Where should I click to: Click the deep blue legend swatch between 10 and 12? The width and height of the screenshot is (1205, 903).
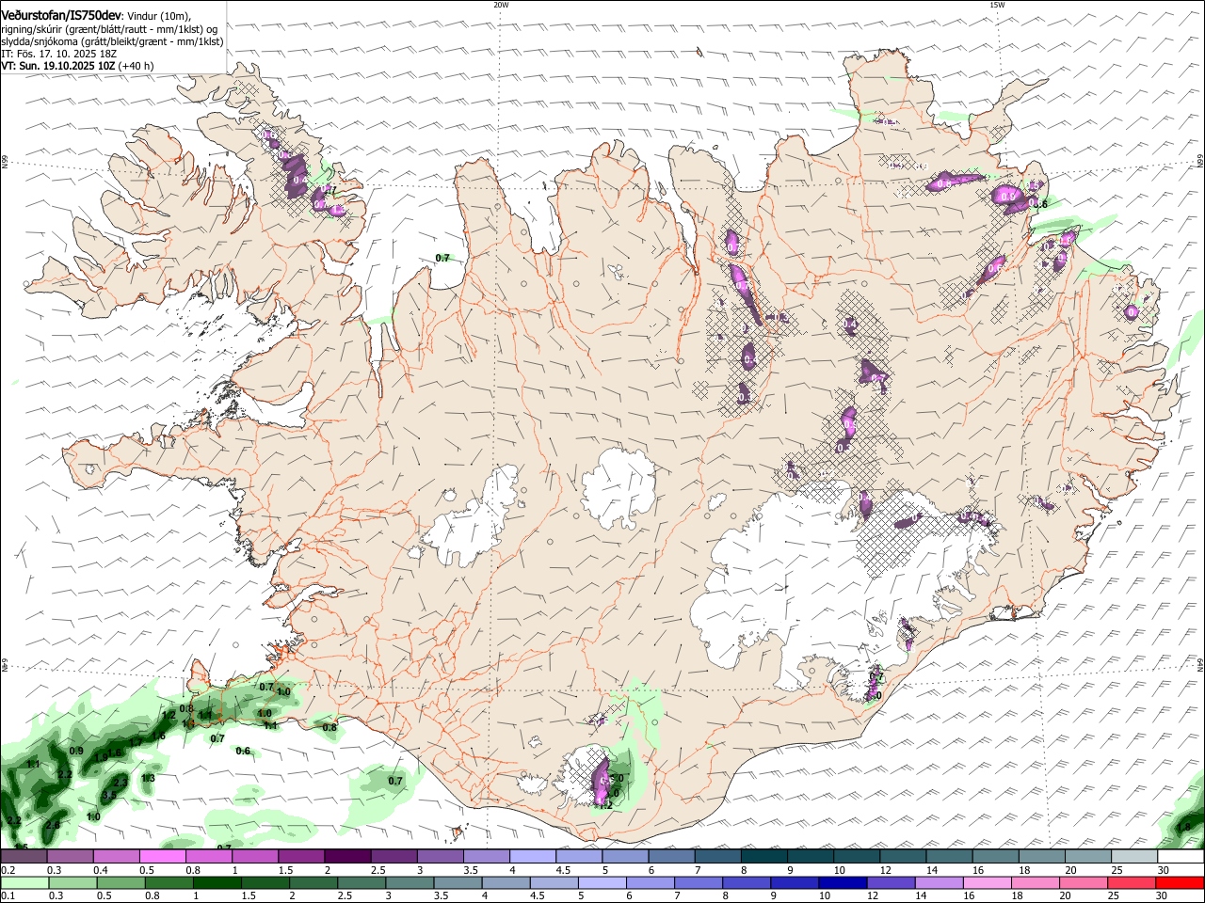(843, 882)
